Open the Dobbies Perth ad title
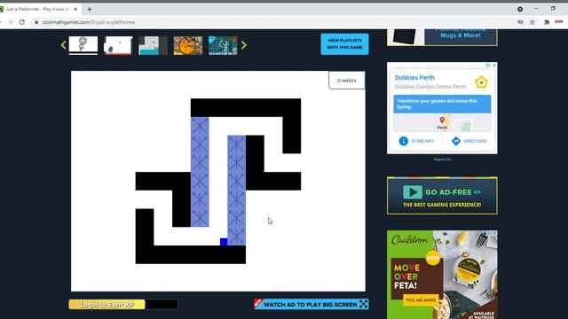 (414, 77)
